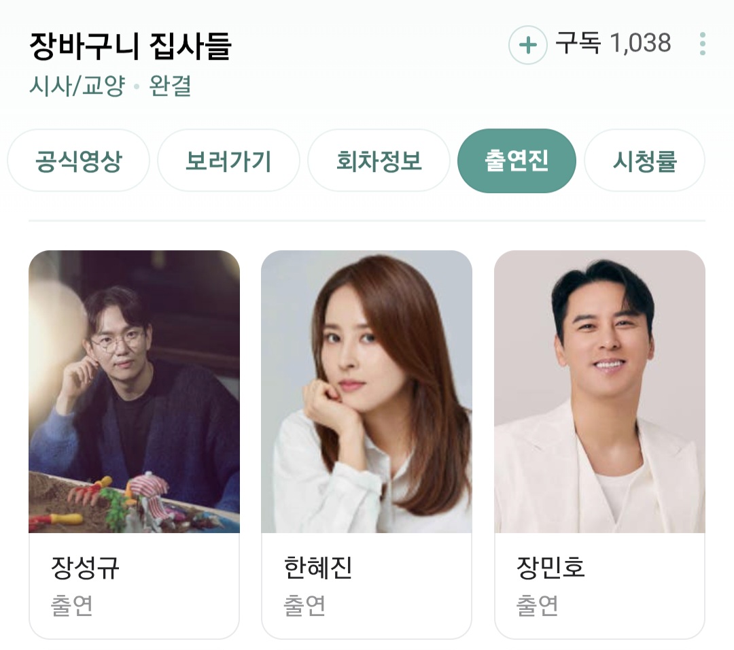Click the 장성규 name link
Image resolution: width=734 pixels, height=650 pixels.
coord(85,568)
